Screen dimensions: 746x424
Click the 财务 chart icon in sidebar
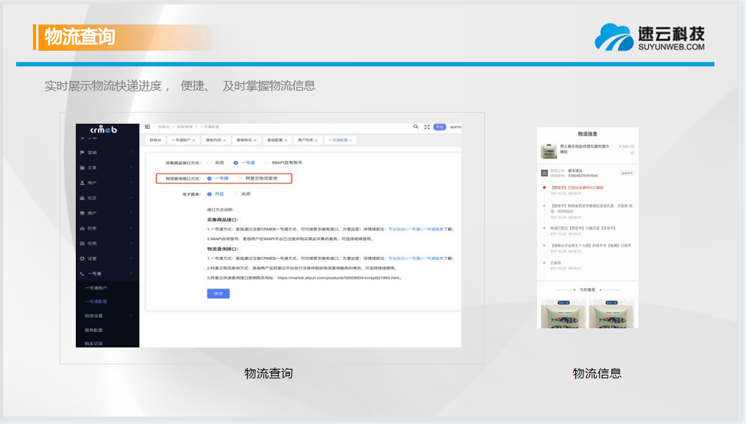pyautogui.click(x=82, y=228)
